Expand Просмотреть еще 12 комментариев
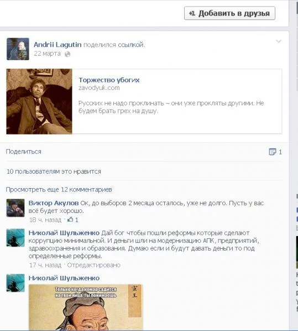The height and width of the screenshot is (331, 298). click(x=59, y=190)
